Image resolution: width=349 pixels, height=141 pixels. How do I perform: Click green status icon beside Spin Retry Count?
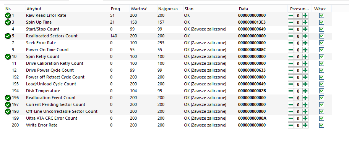pyautogui.click(x=8, y=57)
